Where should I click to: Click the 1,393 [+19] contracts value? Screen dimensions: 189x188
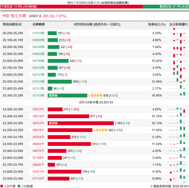(x=122, y=123)
